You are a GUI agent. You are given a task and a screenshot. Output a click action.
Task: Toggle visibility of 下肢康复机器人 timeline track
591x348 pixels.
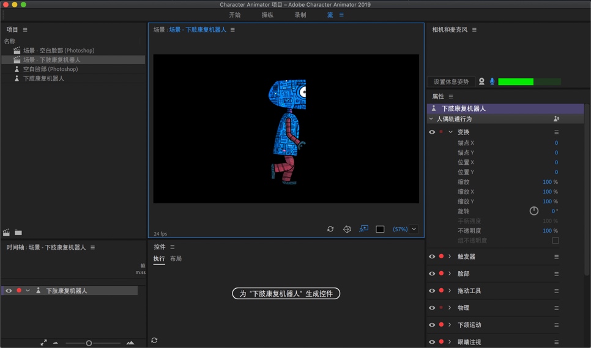point(9,291)
